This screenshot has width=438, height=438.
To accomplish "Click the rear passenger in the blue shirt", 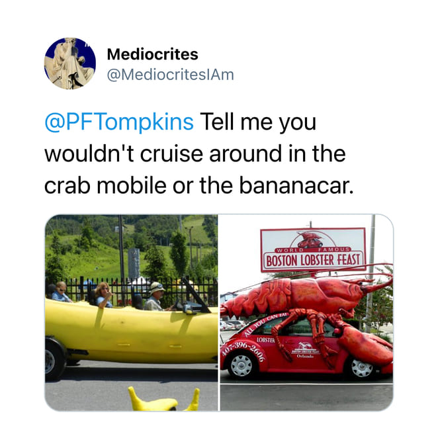I will pos(62,292).
